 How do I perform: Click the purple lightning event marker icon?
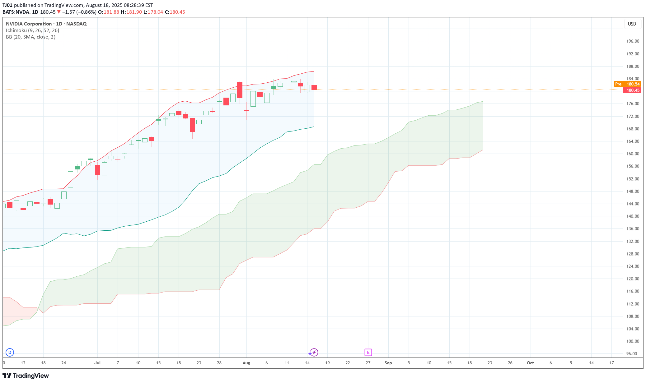click(x=314, y=352)
